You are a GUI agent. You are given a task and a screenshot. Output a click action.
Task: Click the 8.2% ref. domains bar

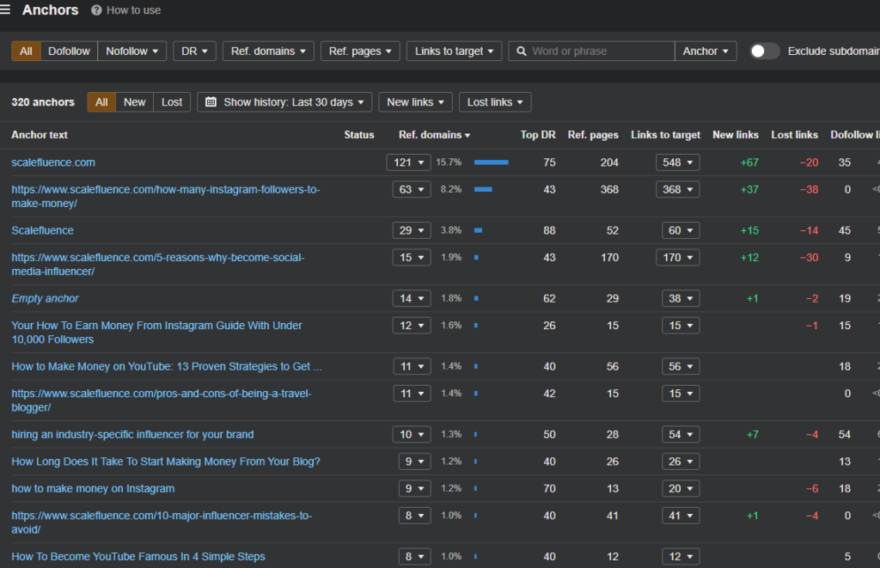click(x=483, y=189)
